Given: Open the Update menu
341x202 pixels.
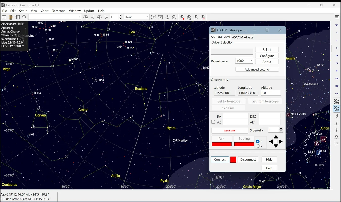Looking at the screenshot, I should (x=89, y=11).
